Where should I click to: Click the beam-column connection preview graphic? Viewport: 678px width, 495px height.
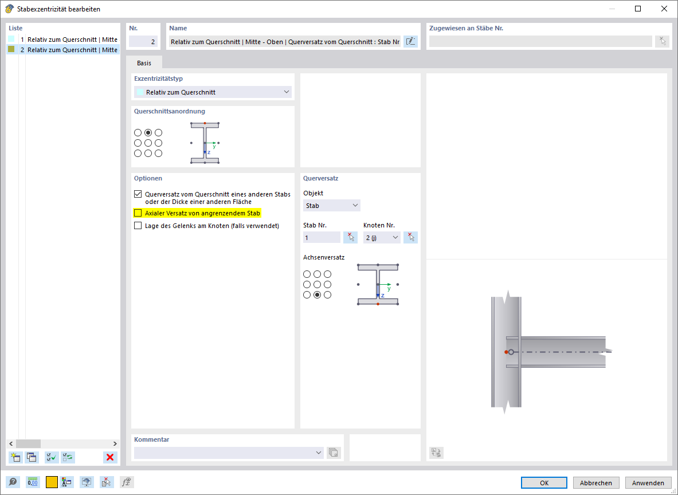pos(551,352)
